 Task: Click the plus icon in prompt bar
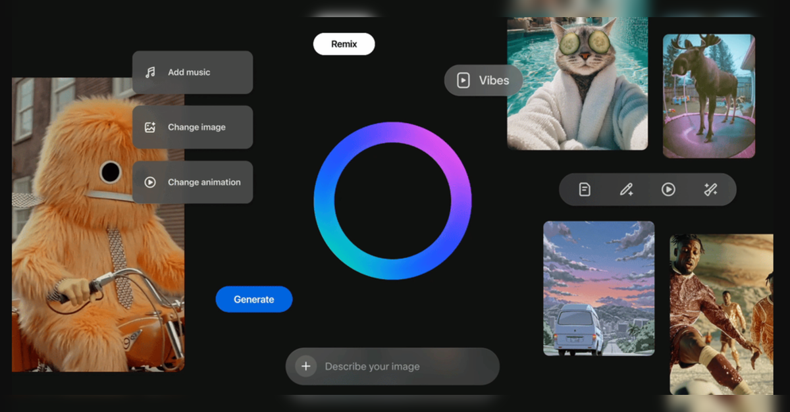[305, 367]
